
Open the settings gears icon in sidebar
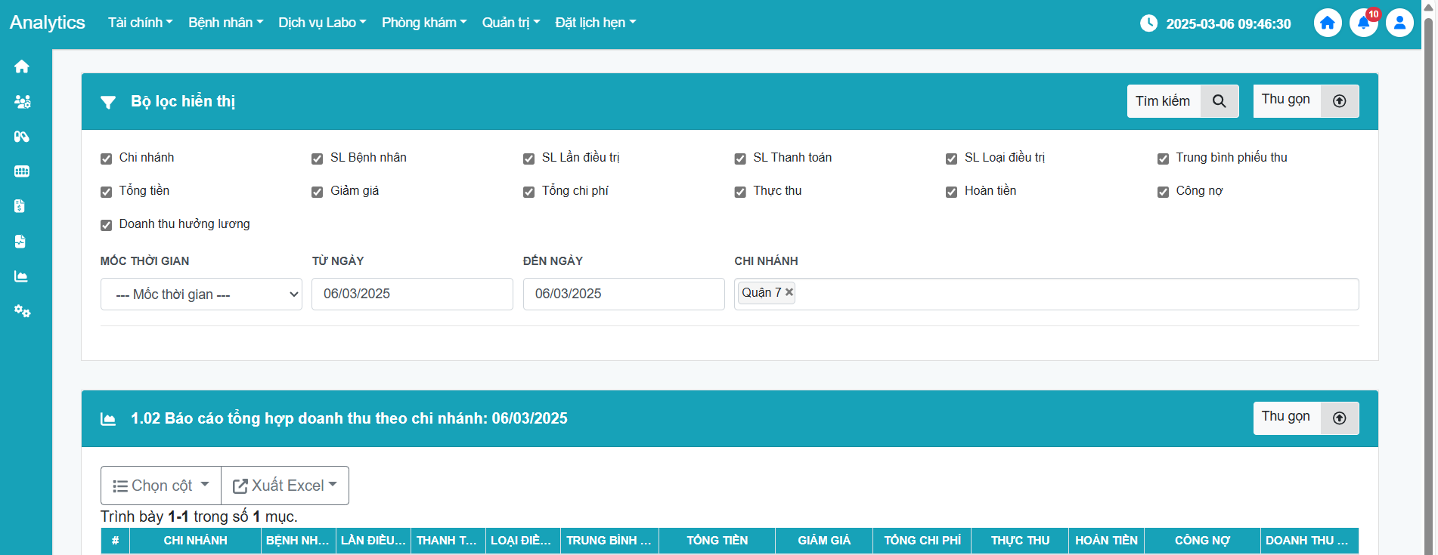pyautogui.click(x=22, y=311)
